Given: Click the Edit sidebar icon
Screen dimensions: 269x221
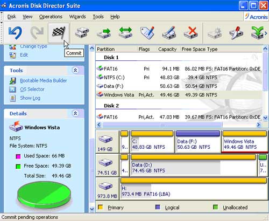Looking at the screenshot, I should 12,55.
